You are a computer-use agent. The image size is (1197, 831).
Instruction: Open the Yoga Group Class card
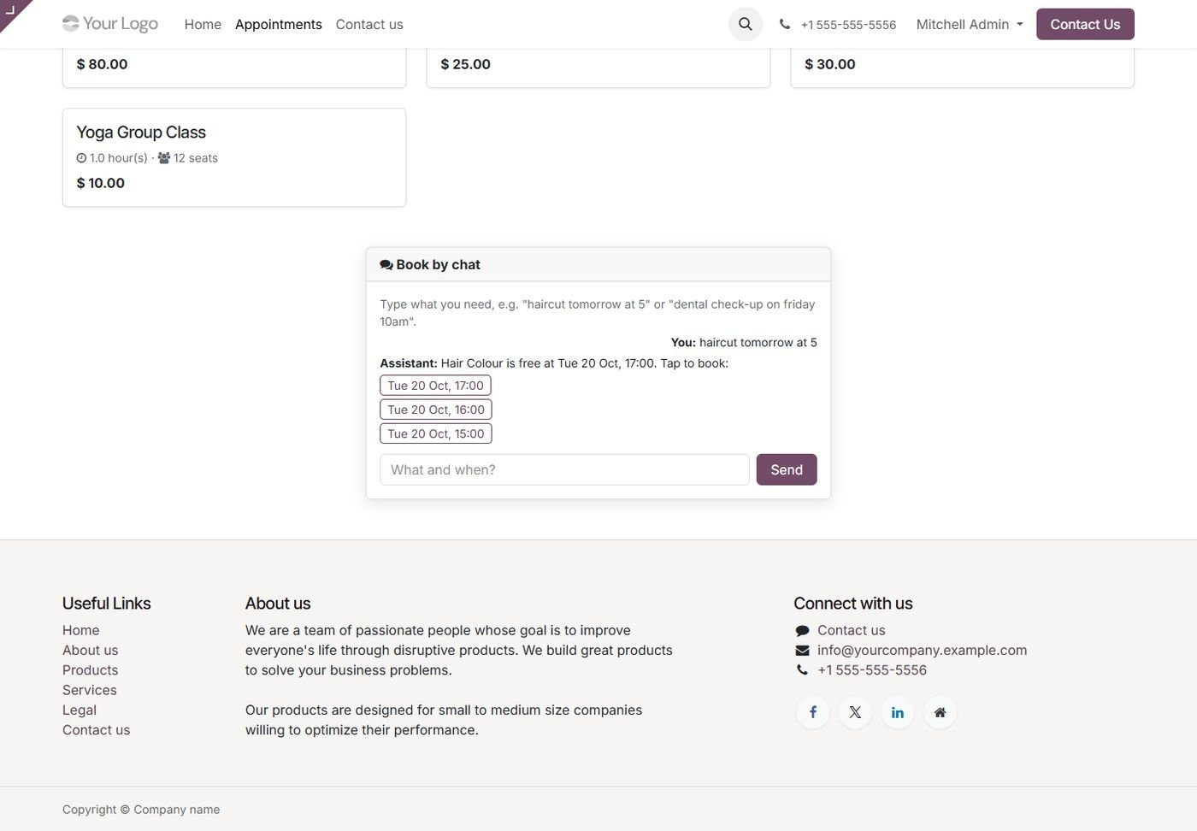(x=234, y=157)
